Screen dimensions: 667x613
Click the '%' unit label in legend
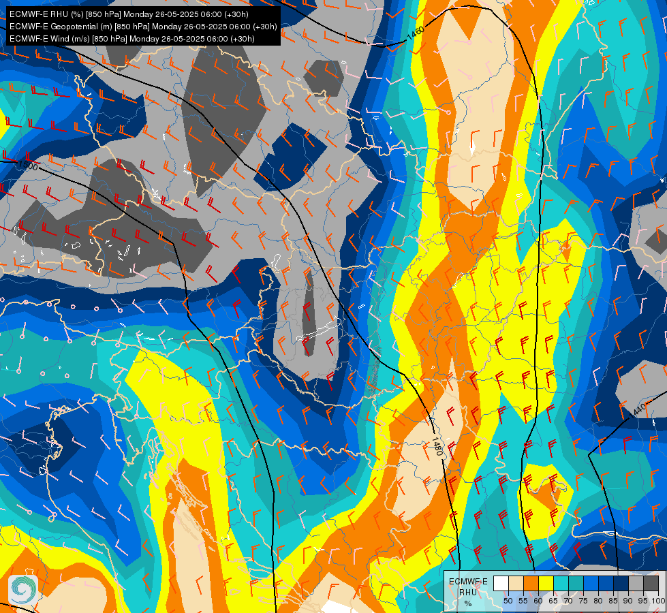(468, 603)
